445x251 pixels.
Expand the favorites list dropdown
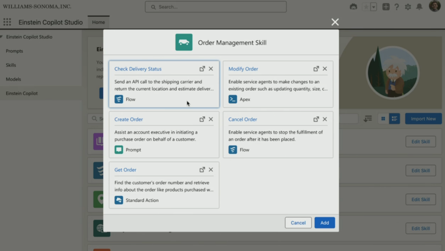click(x=374, y=7)
